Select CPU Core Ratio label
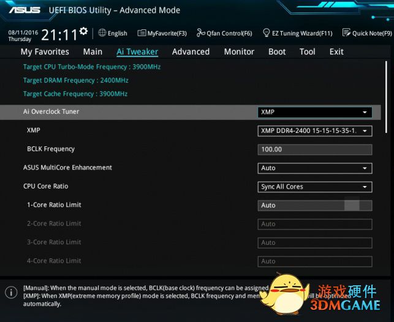Image resolution: width=394 pixels, height=322 pixels. pos(45,186)
